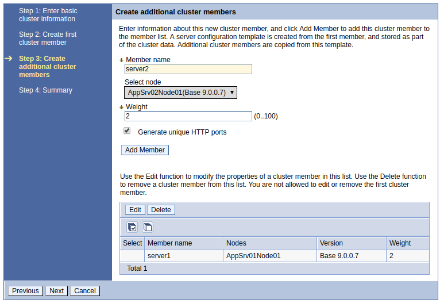Click the Edit button
This screenshot has height=303, width=440.
pos(135,210)
